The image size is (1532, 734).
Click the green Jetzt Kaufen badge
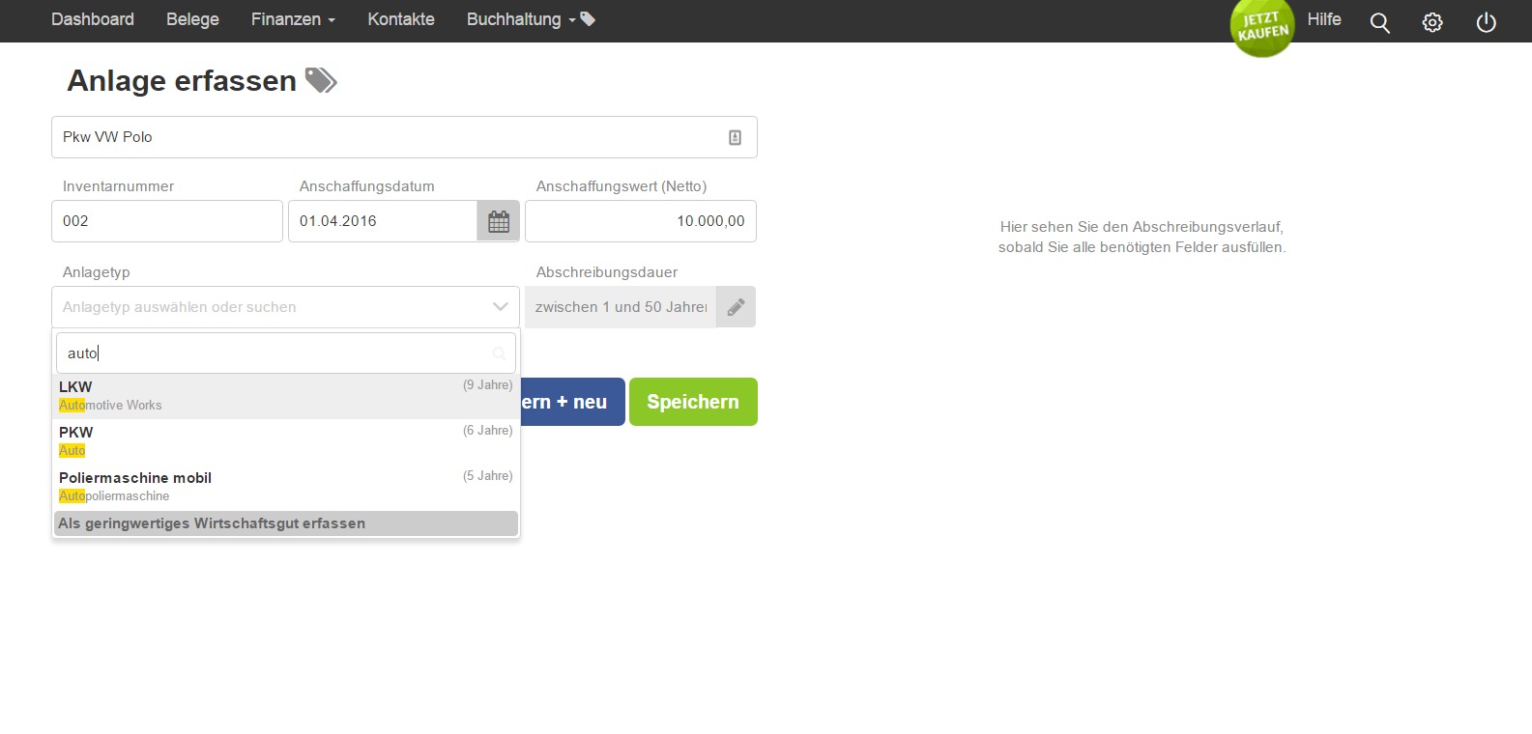(x=1261, y=27)
